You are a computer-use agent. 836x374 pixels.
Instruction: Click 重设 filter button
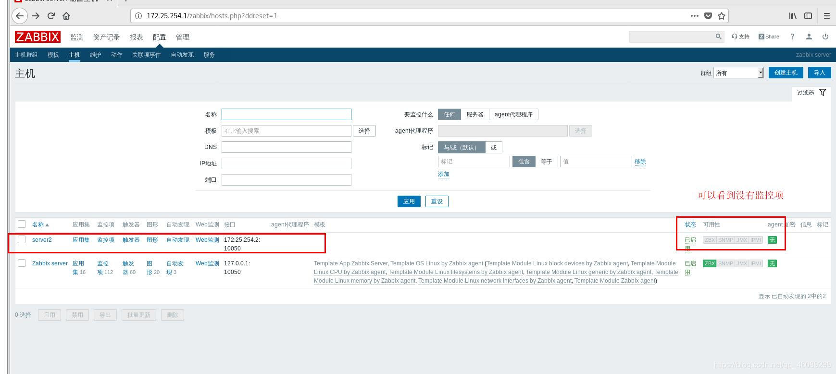click(437, 201)
